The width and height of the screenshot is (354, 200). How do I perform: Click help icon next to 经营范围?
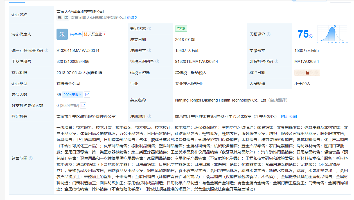tap(31, 158)
